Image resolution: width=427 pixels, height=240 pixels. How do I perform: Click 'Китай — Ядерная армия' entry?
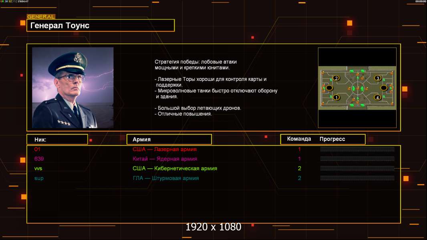tap(165, 159)
